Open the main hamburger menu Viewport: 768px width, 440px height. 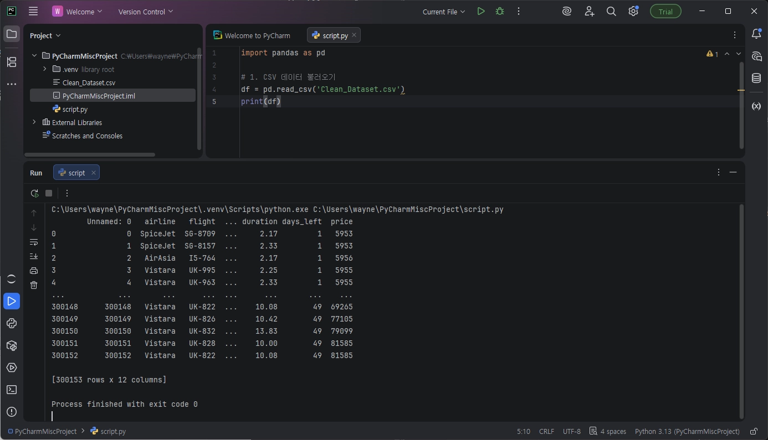pos(33,11)
